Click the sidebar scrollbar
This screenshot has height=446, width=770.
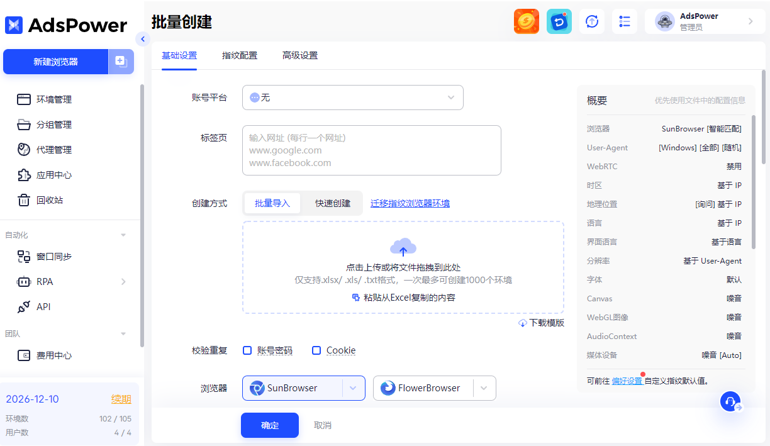[142, 216]
